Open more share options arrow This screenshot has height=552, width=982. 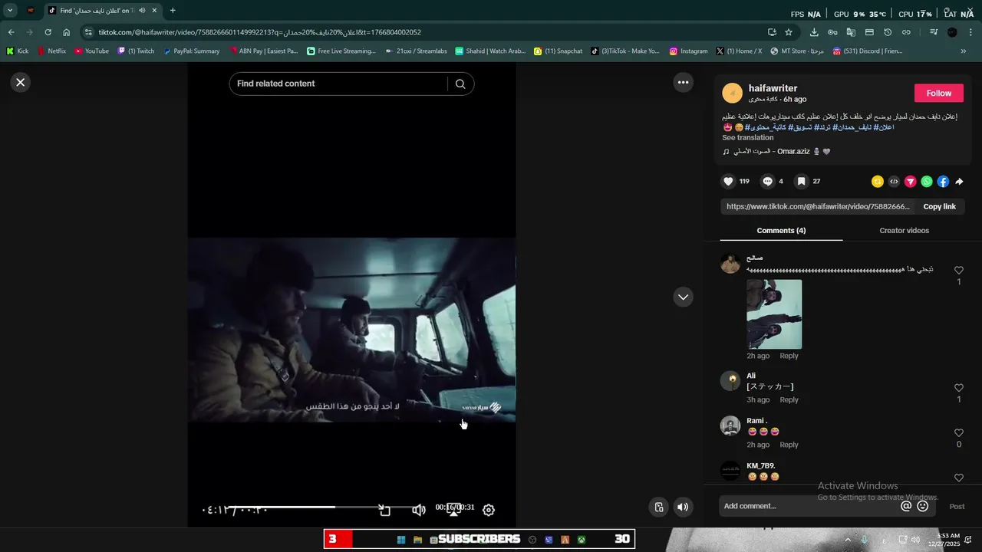point(959,182)
